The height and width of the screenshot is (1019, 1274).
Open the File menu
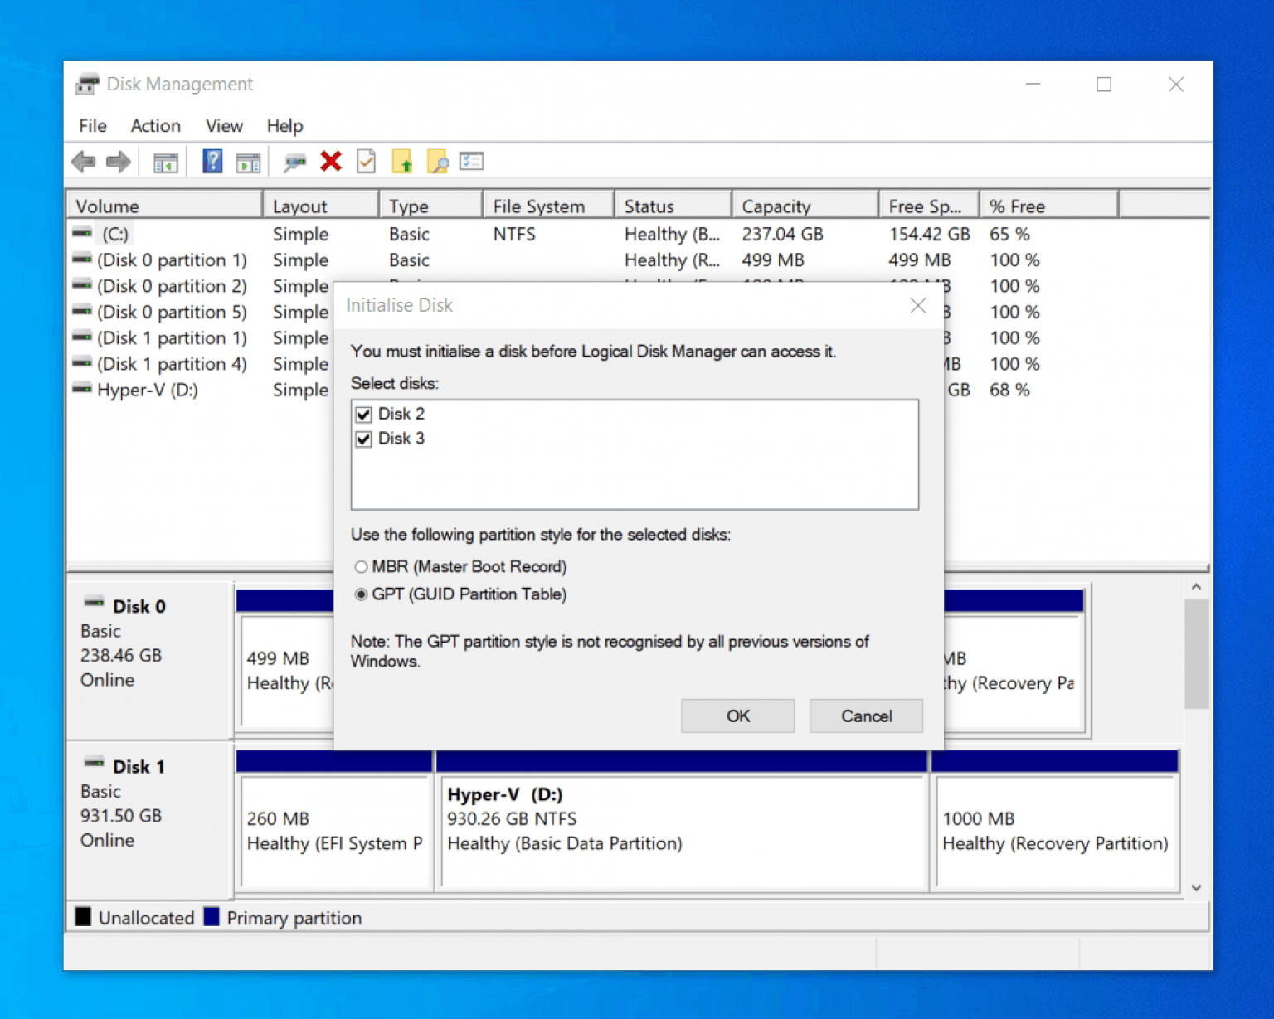(x=91, y=125)
